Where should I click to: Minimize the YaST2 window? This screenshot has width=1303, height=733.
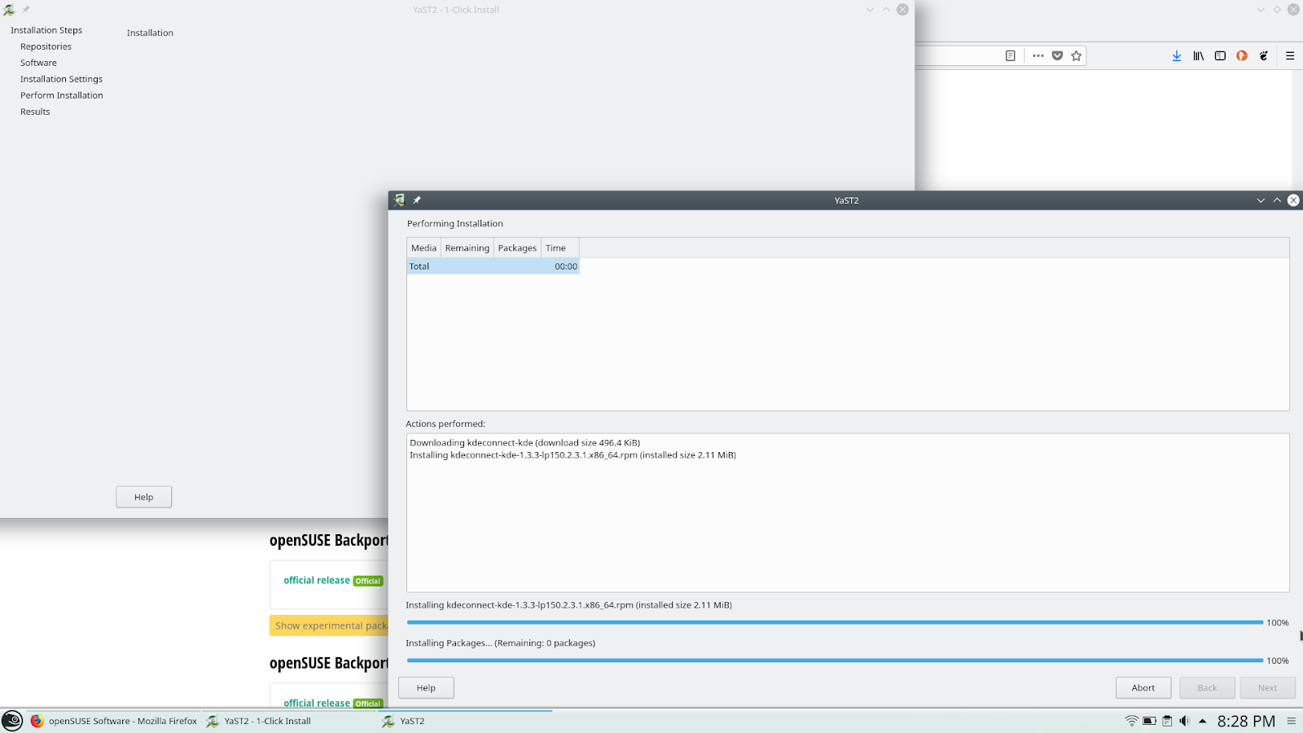point(1261,200)
